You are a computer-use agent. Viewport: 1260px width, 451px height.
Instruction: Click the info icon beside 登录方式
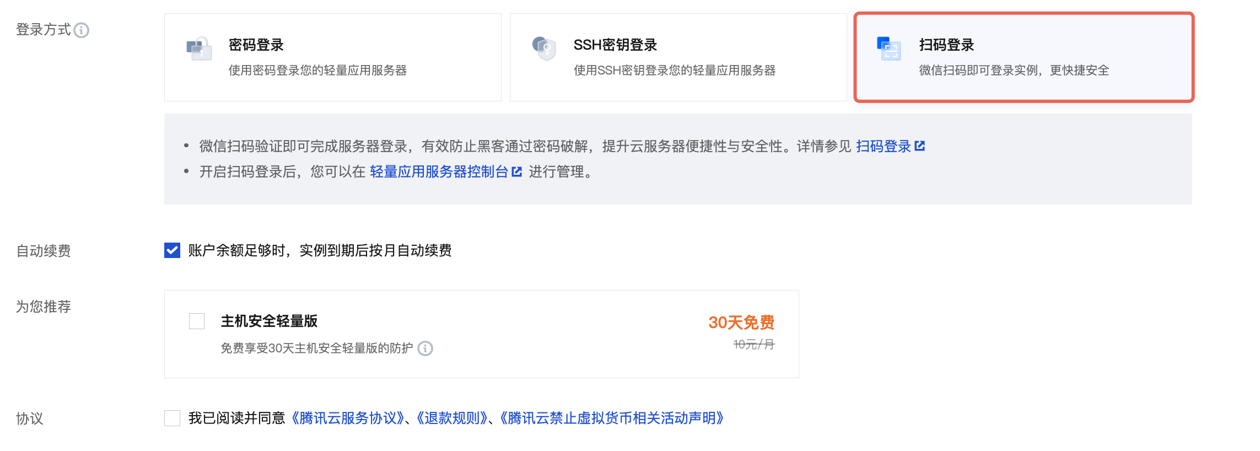click(82, 30)
